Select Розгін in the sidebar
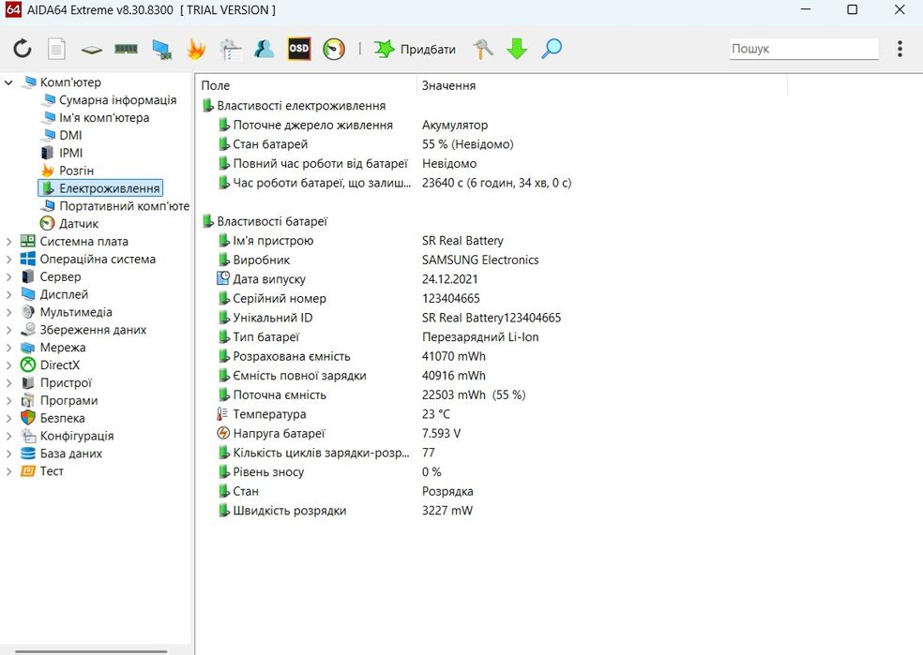This screenshot has width=923, height=655. click(x=76, y=171)
